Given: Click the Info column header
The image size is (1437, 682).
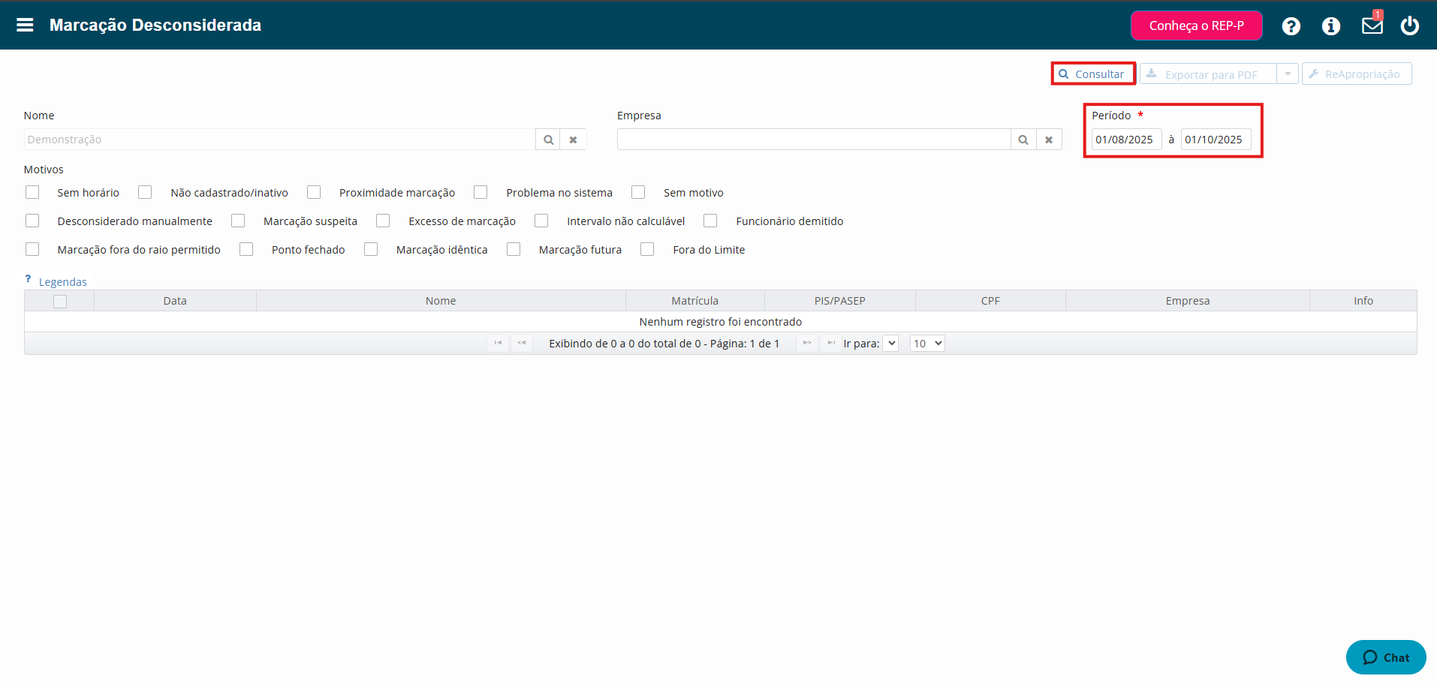Looking at the screenshot, I should coord(1363,301).
